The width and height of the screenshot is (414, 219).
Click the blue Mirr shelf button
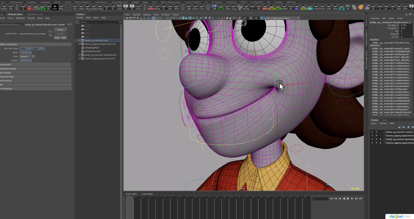click(297, 7)
